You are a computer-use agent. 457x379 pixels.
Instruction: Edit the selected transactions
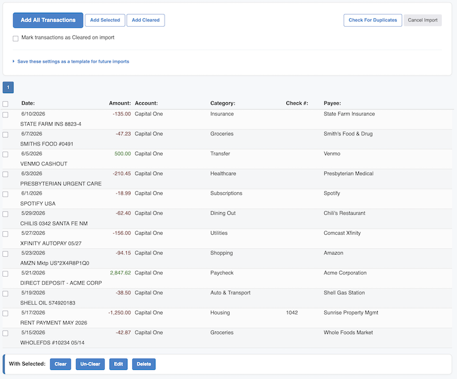tap(118, 364)
